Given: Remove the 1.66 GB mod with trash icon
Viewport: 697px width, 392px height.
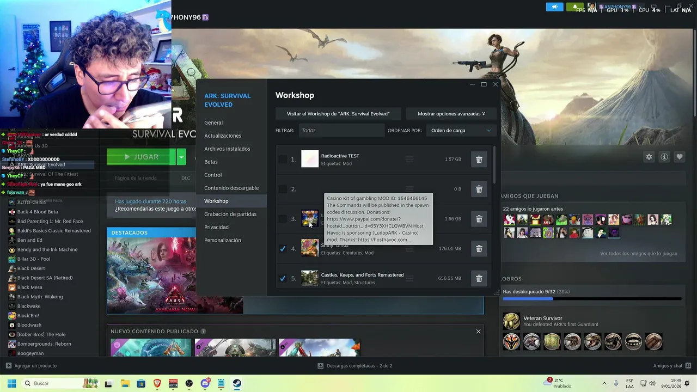Looking at the screenshot, I should (479, 219).
